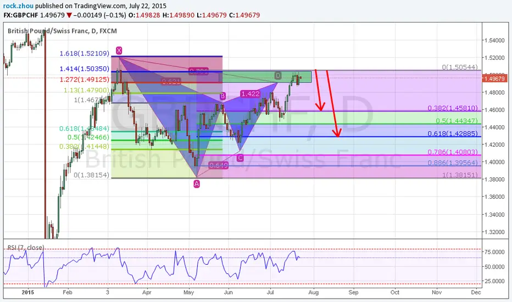Click the Feb label on time axis
The height and width of the screenshot is (302, 512).
pos(67,292)
